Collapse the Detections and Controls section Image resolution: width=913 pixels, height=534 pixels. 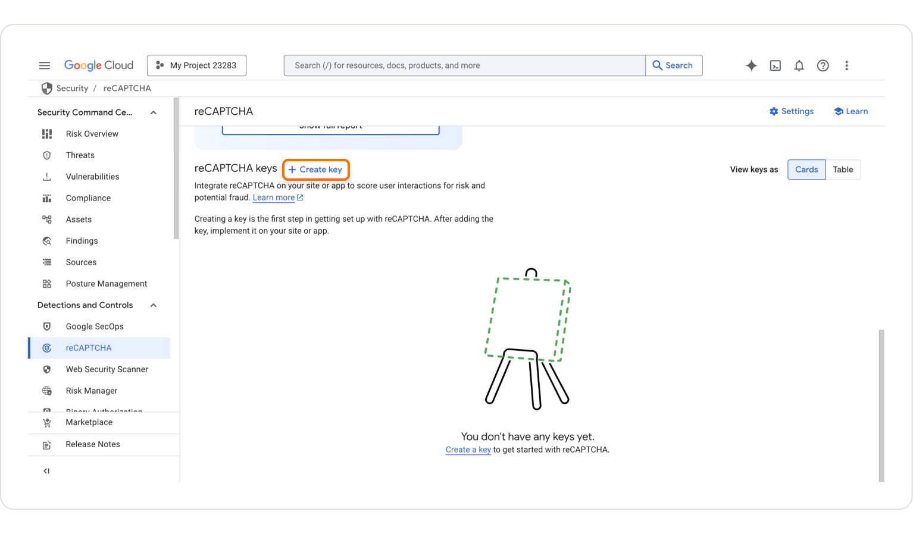[x=154, y=305]
